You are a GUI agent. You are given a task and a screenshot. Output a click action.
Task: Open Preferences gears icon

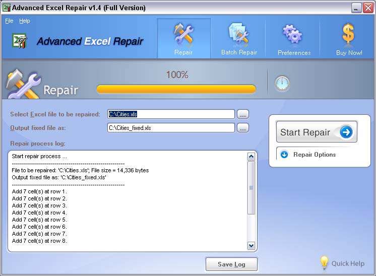click(292, 34)
